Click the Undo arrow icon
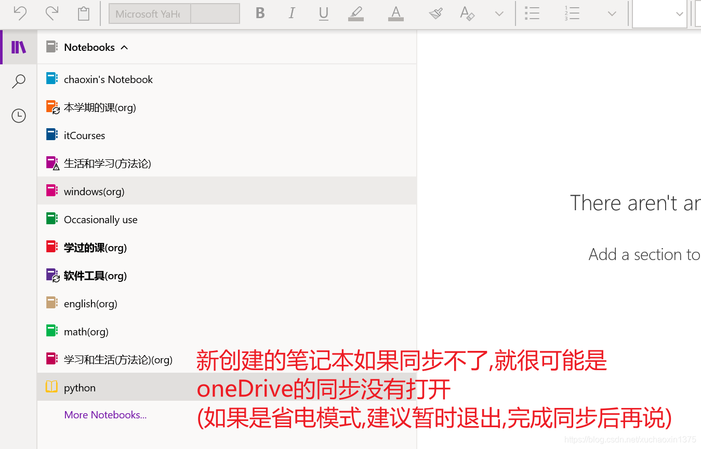Viewport: 701px width, 449px height. pos(20,13)
